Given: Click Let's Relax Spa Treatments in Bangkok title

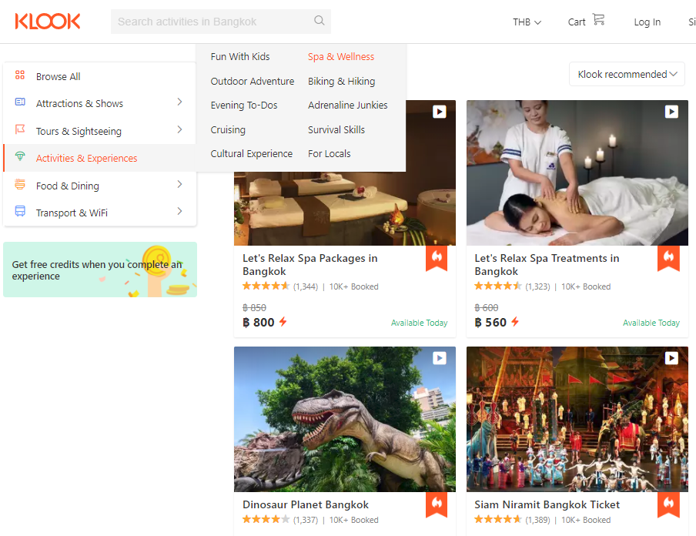Looking at the screenshot, I should (547, 265).
